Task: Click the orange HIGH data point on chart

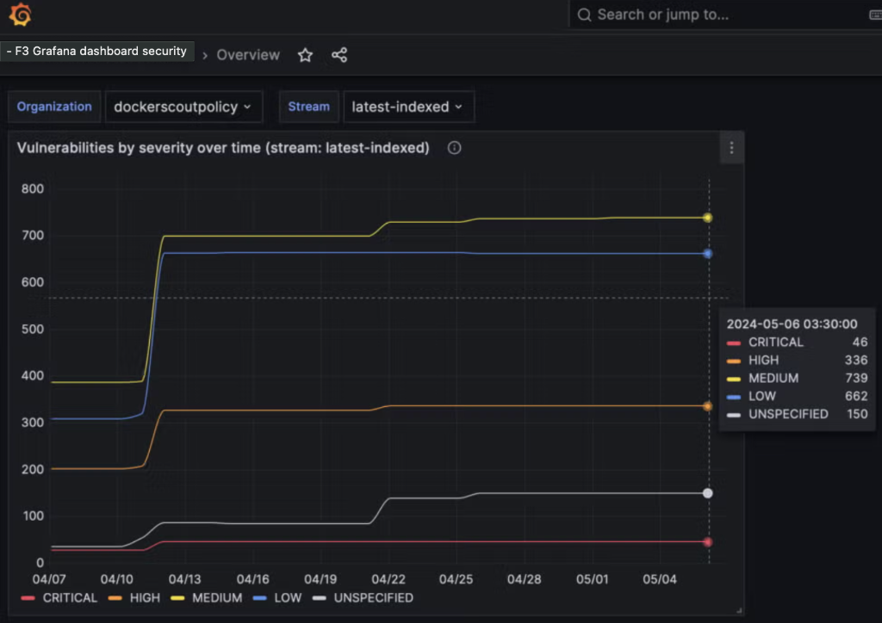Action: 708,406
